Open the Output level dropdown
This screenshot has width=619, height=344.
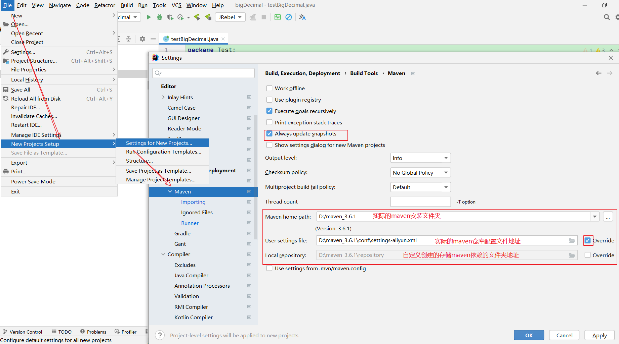(x=420, y=158)
